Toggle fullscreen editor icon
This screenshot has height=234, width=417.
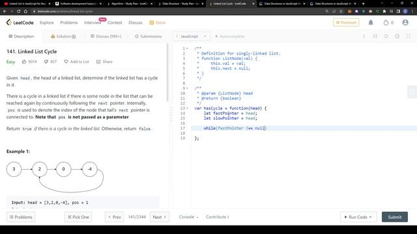pyautogui.click(x=409, y=36)
